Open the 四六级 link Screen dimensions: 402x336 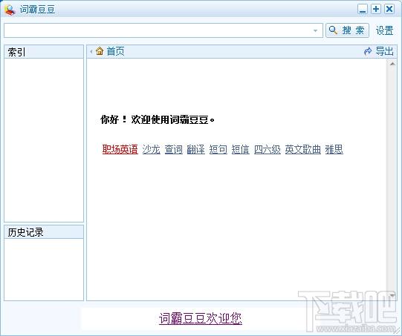[268, 149]
